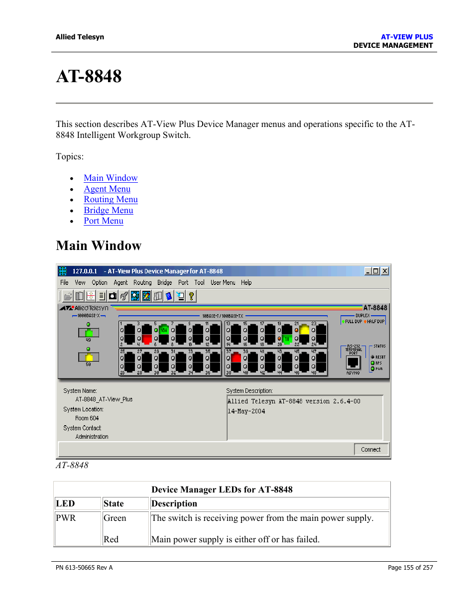Select the green port 5 labeled 100
The width and height of the screenshot is (475, 615).
click(x=164, y=329)
